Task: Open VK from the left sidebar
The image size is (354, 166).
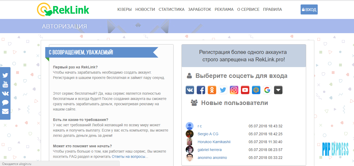Action: tap(5, 93)
